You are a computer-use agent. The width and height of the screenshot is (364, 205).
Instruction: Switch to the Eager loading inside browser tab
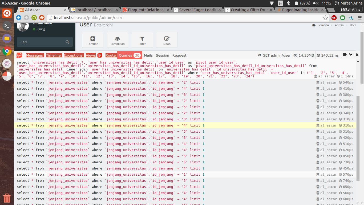(300, 10)
